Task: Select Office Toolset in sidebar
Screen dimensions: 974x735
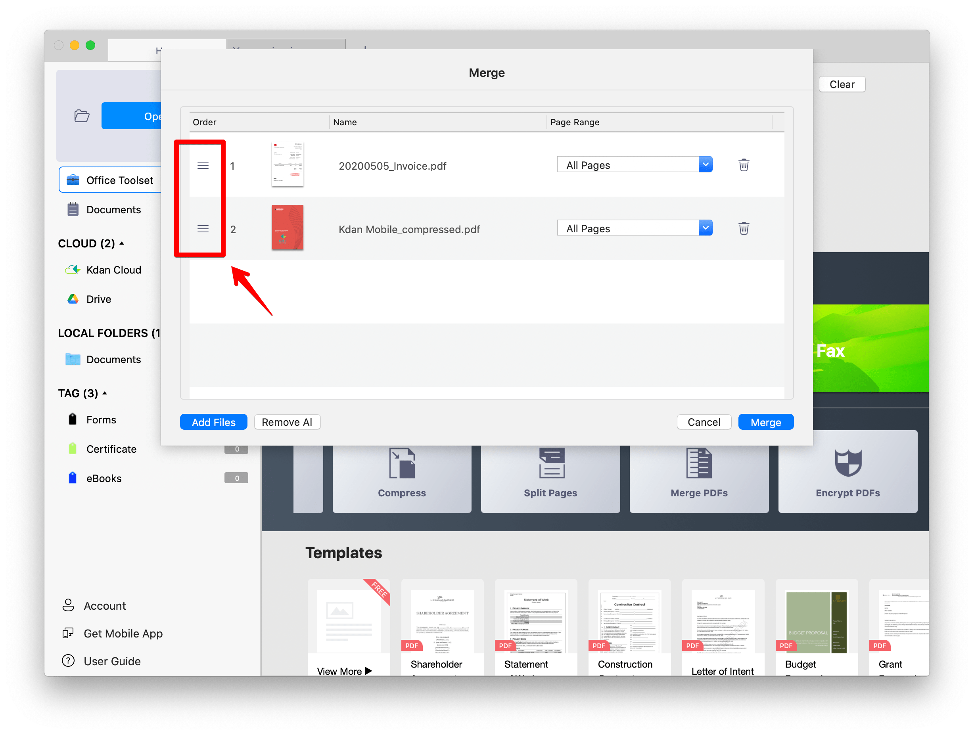Action: point(119,180)
